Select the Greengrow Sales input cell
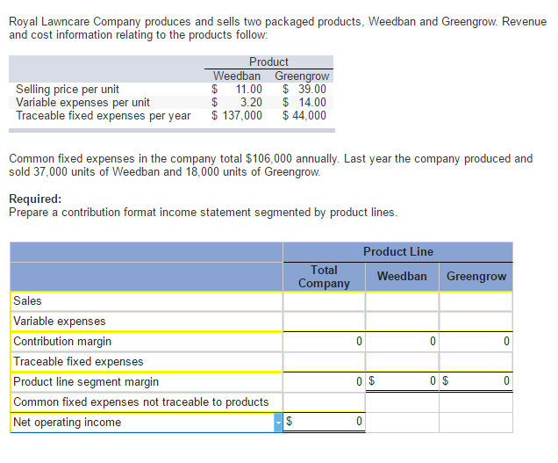The image size is (558, 463). 476,300
